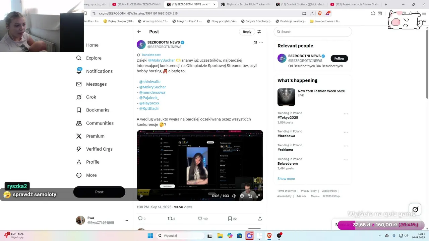Switch to Przejebane życie Adama tab
Image resolution: width=429 pixels, height=241 pixels.
(355, 4)
